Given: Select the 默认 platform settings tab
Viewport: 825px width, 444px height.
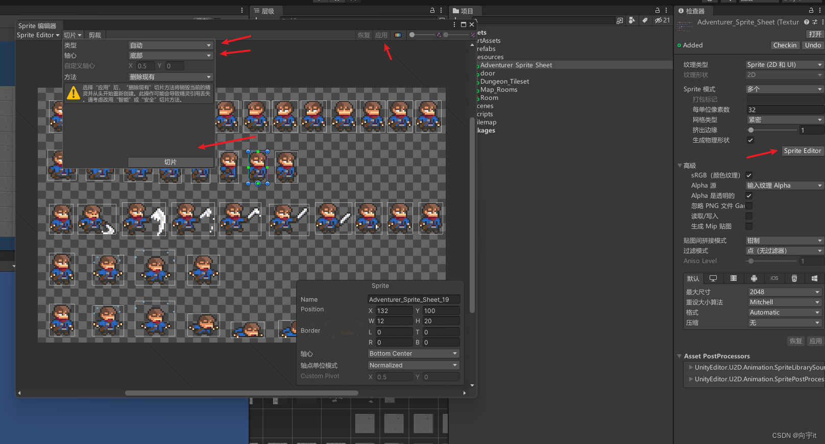Looking at the screenshot, I should pyautogui.click(x=693, y=278).
